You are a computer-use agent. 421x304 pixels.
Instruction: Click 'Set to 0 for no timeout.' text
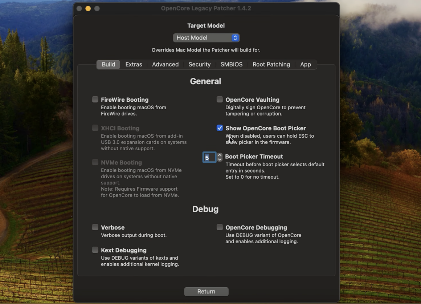[252, 177]
